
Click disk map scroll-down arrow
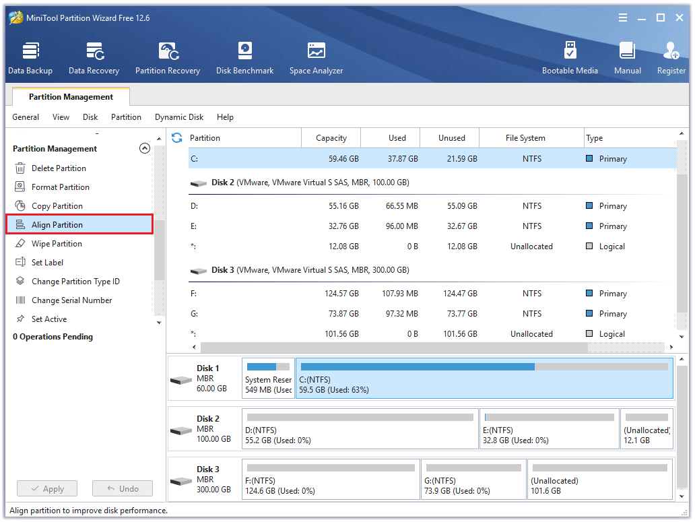pos(682,496)
